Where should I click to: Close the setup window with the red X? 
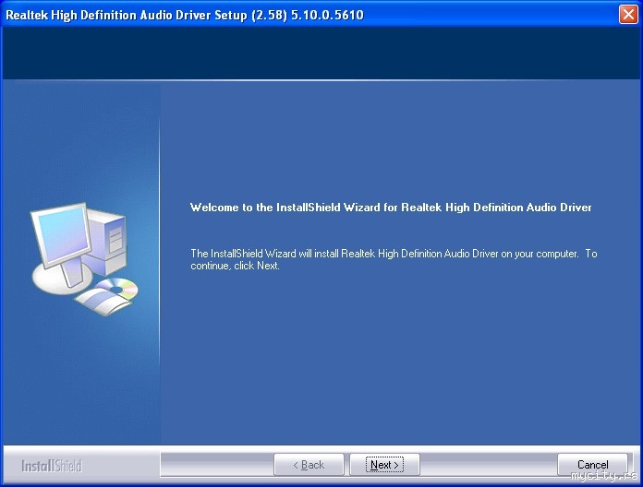tap(628, 15)
